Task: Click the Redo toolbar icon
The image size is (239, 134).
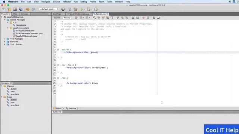Action: tap(33, 9)
